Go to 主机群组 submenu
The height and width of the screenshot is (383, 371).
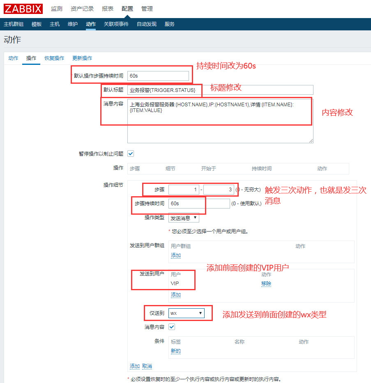14,24
